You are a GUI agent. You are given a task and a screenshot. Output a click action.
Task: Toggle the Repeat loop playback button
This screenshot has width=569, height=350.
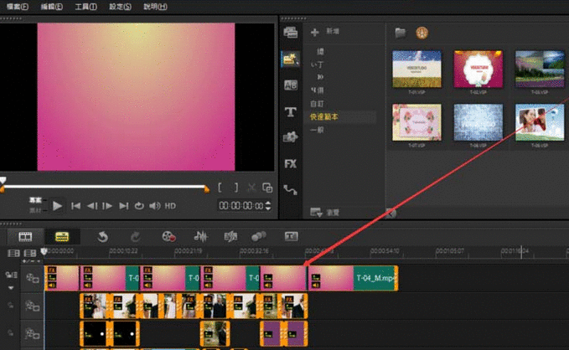(x=139, y=205)
